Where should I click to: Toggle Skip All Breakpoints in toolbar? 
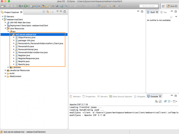click(66, 6)
